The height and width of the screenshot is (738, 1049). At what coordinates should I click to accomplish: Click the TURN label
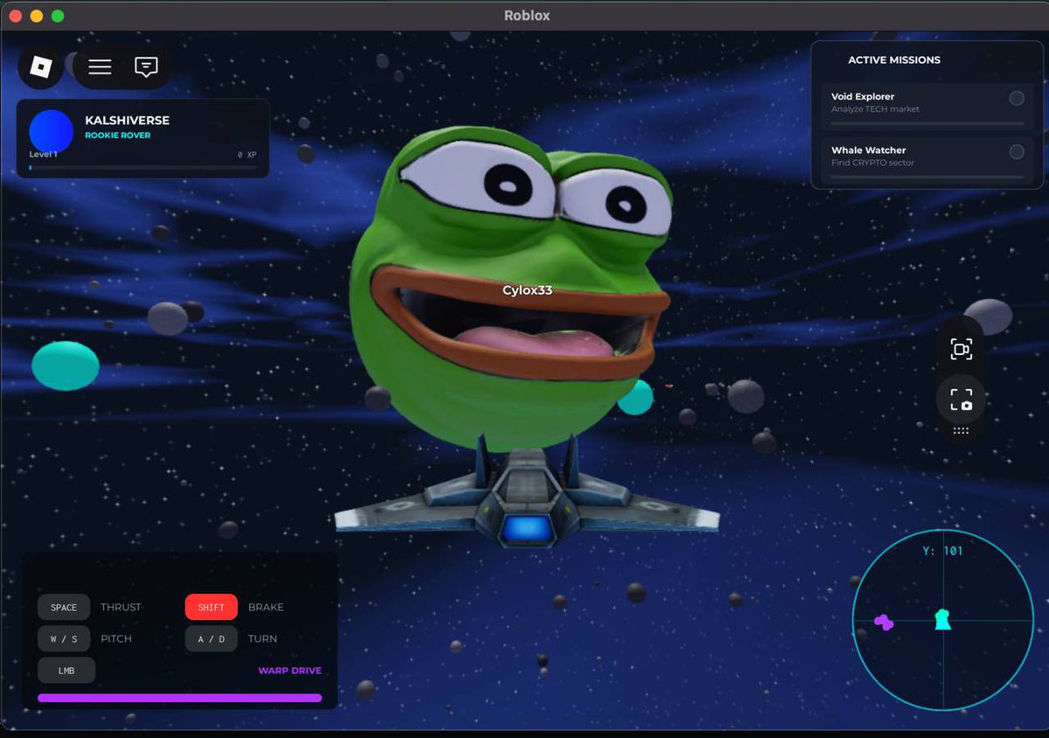click(x=262, y=638)
